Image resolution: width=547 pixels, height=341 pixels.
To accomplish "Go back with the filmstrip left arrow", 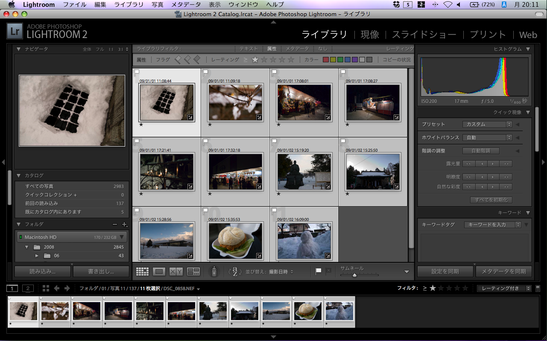I will (56, 288).
